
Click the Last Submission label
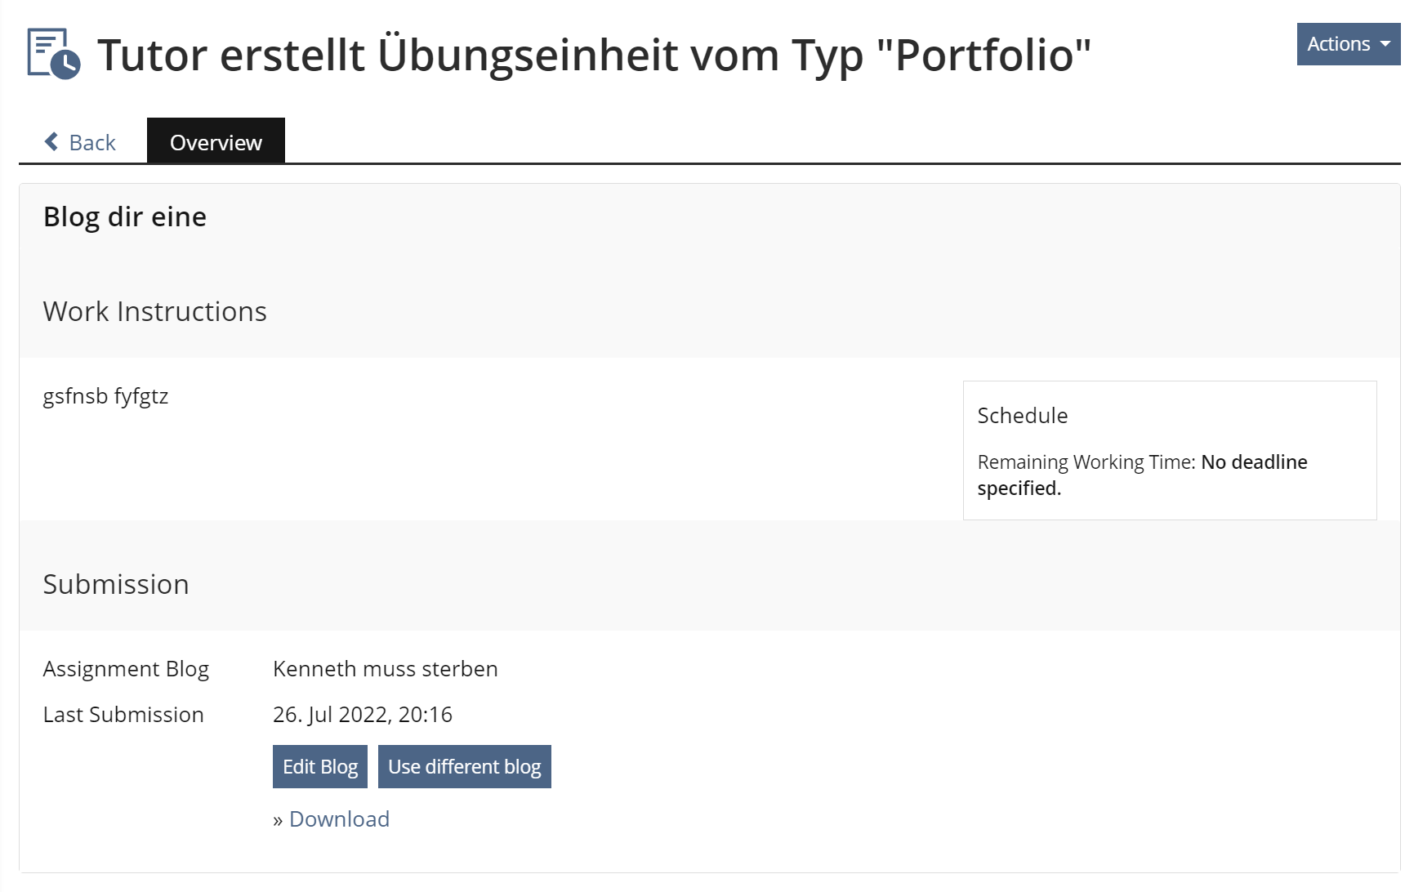pos(123,715)
